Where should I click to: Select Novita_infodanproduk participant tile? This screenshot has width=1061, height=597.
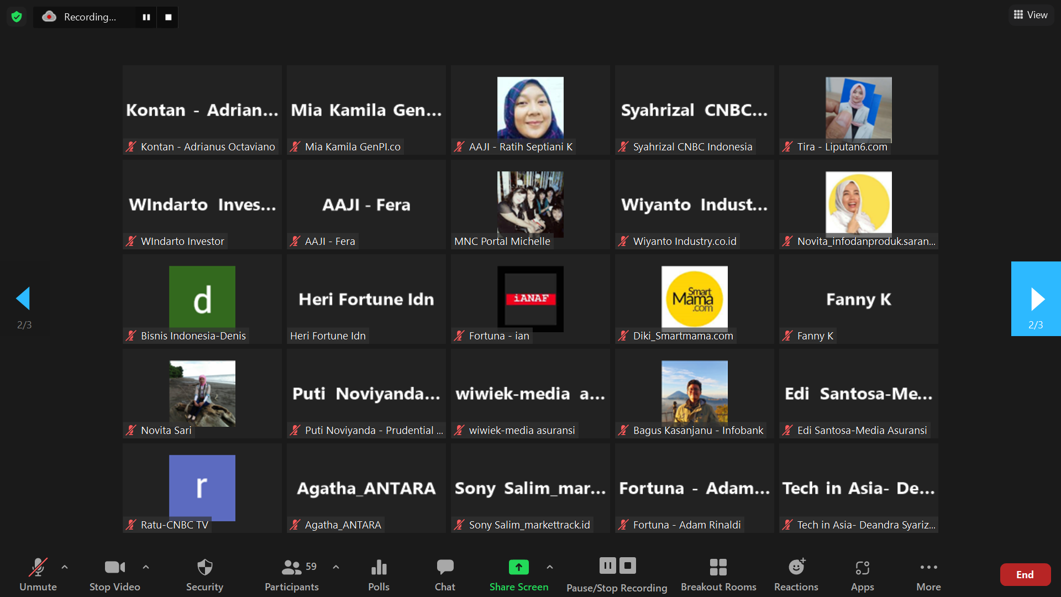tap(859, 205)
